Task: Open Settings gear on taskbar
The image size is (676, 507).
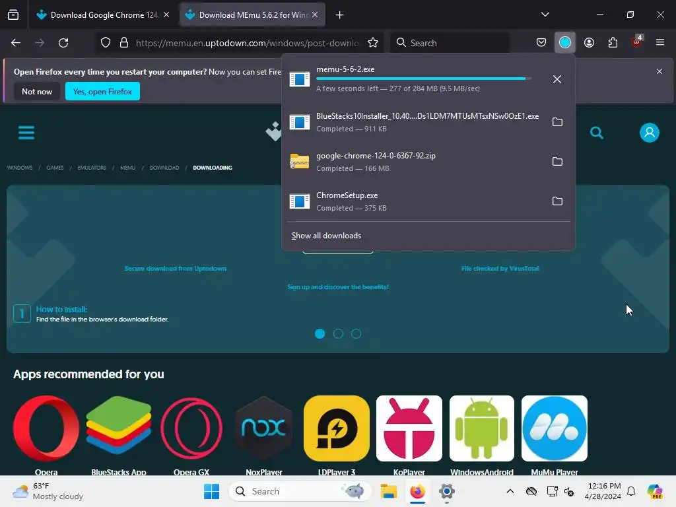Action: tap(447, 491)
